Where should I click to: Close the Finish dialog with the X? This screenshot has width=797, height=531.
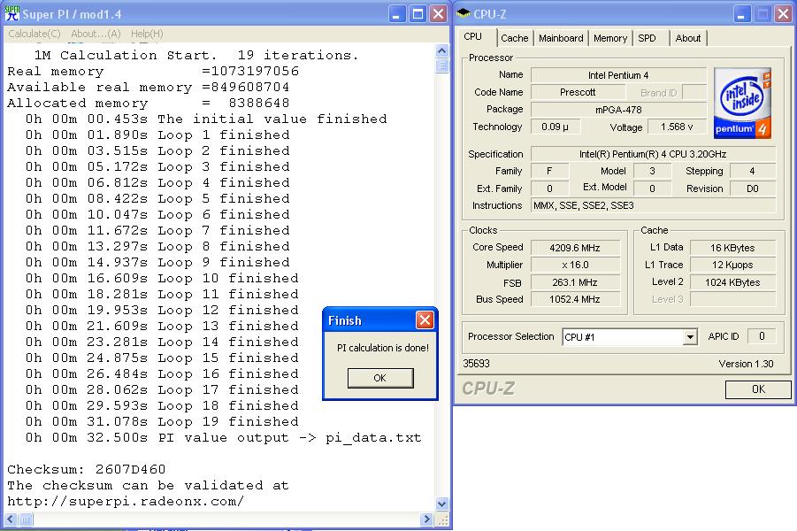point(425,319)
